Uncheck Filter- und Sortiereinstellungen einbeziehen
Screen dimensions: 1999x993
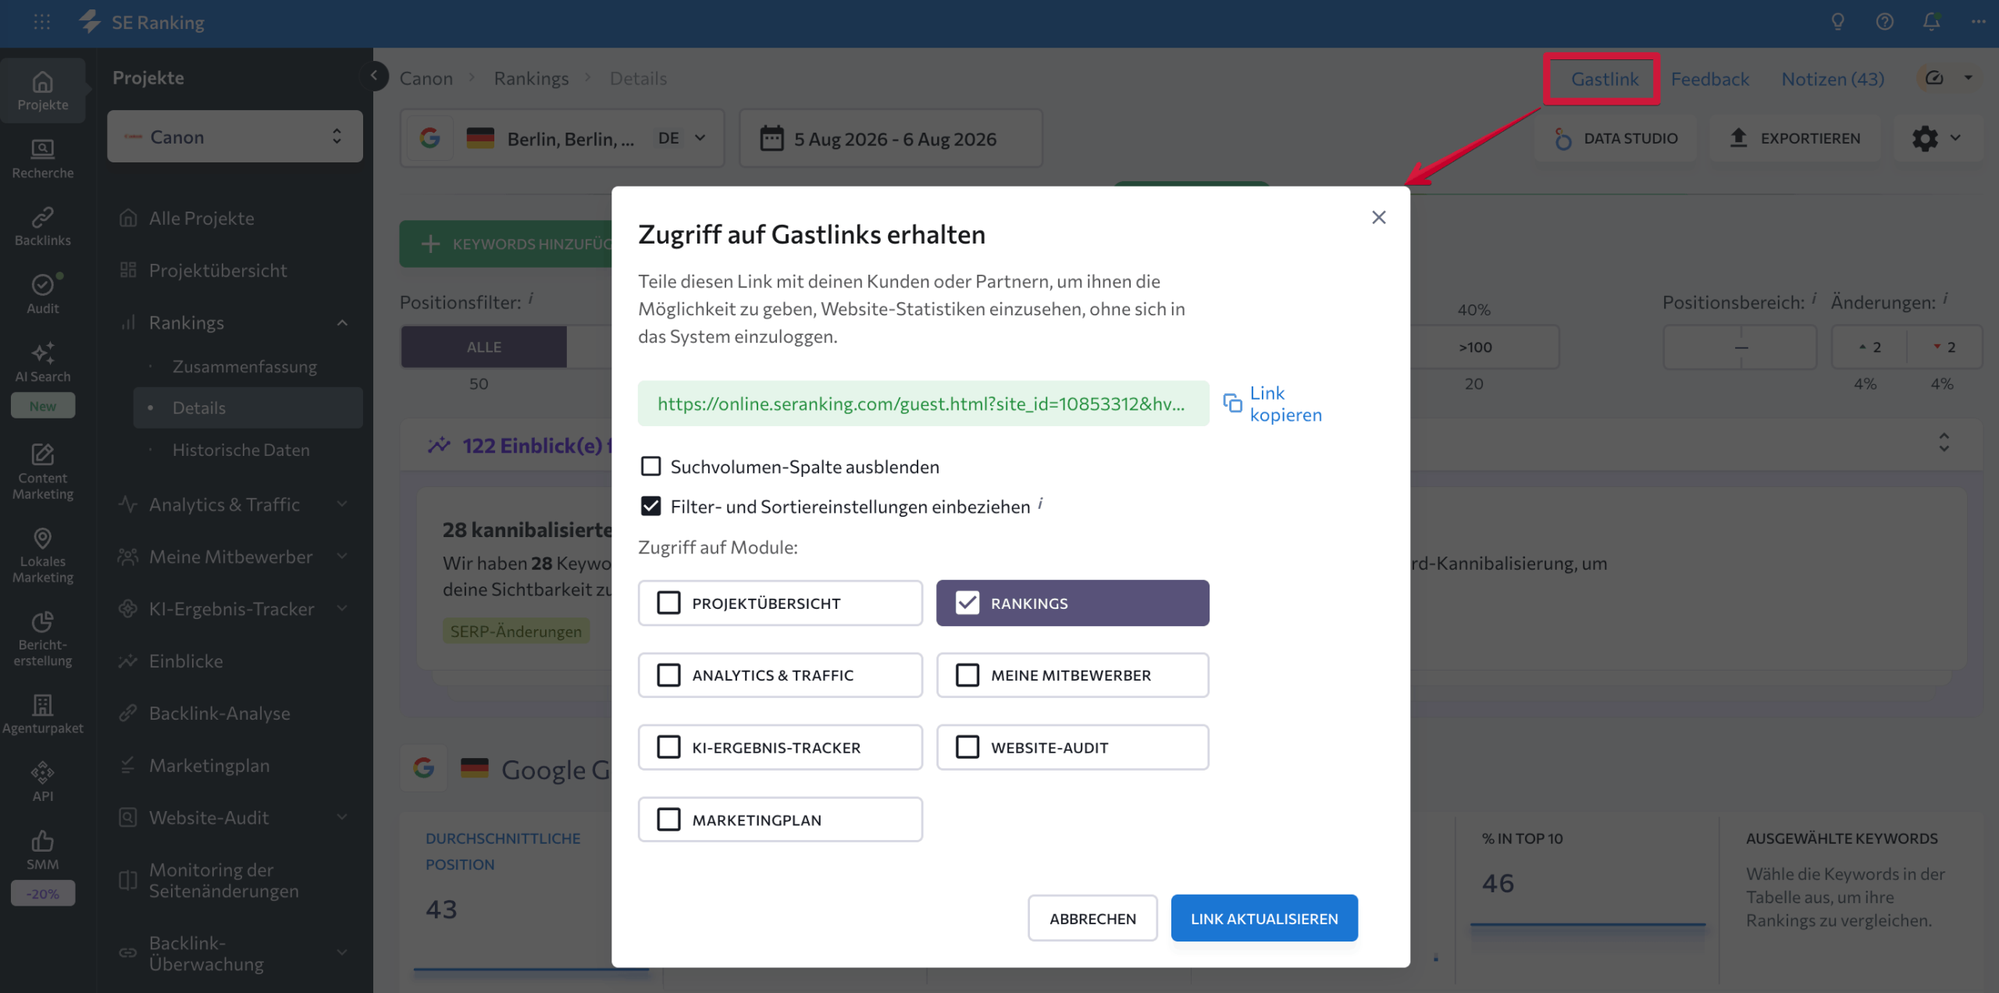click(x=650, y=506)
